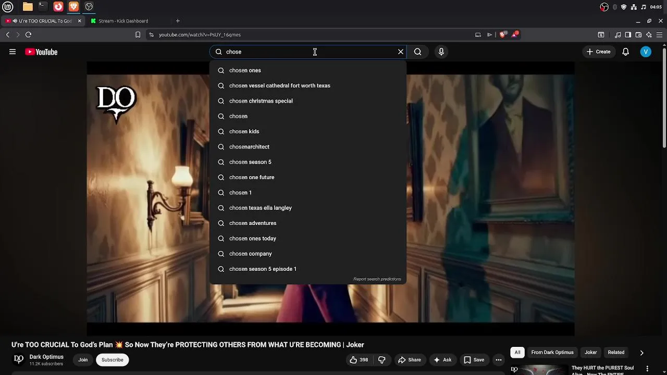Image resolution: width=667 pixels, height=375 pixels.
Task: Launch the terminal from the panel
Action: [43, 7]
